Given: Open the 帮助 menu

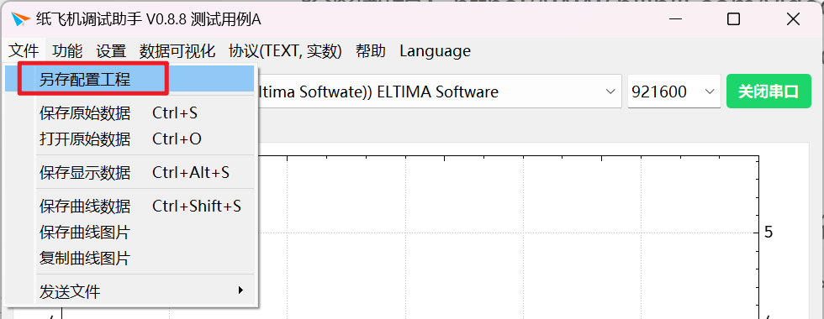Looking at the screenshot, I should (371, 51).
